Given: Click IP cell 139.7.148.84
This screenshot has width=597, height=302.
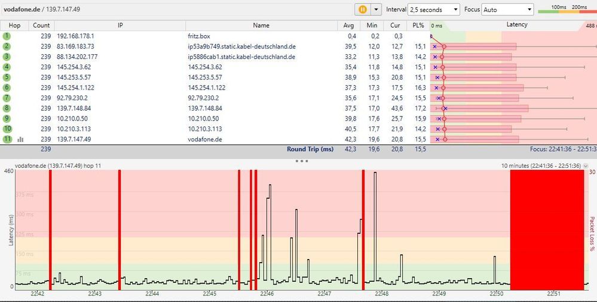Looking at the screenshot, I should click(74, 108).
